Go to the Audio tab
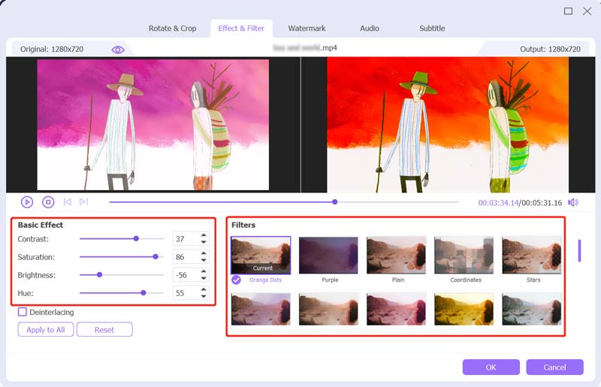 (370, 29)
